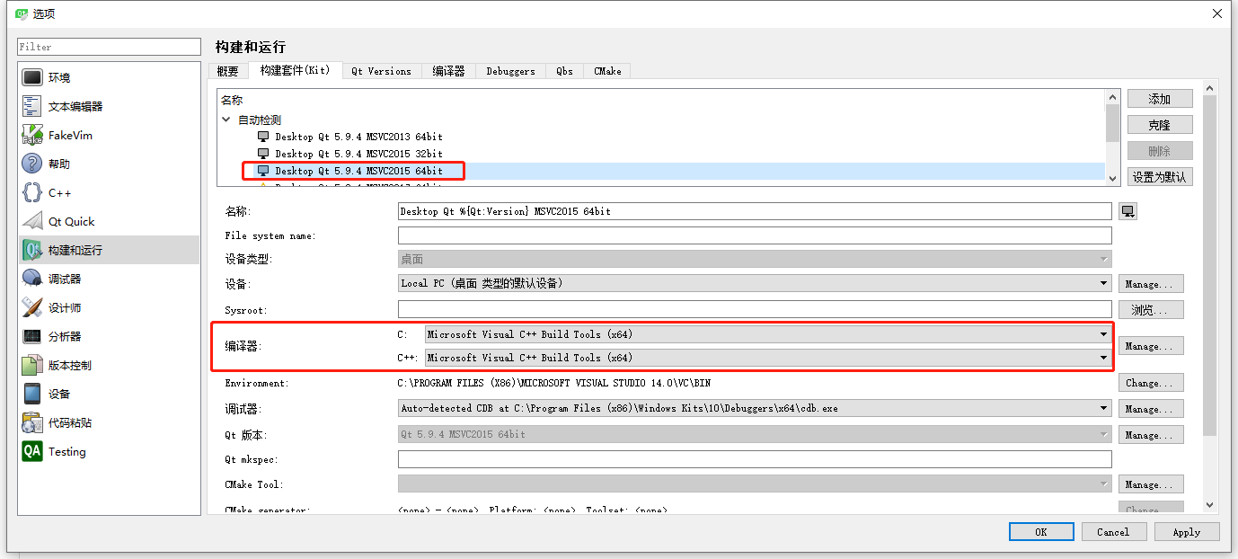Open the 设备 Local PC dropdown
The image size is (1238, 559).
[1104, 283]
